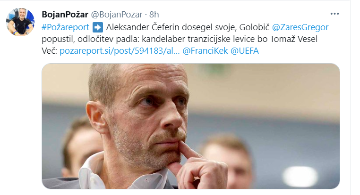Open the @UEFA mention

(245, 51)
